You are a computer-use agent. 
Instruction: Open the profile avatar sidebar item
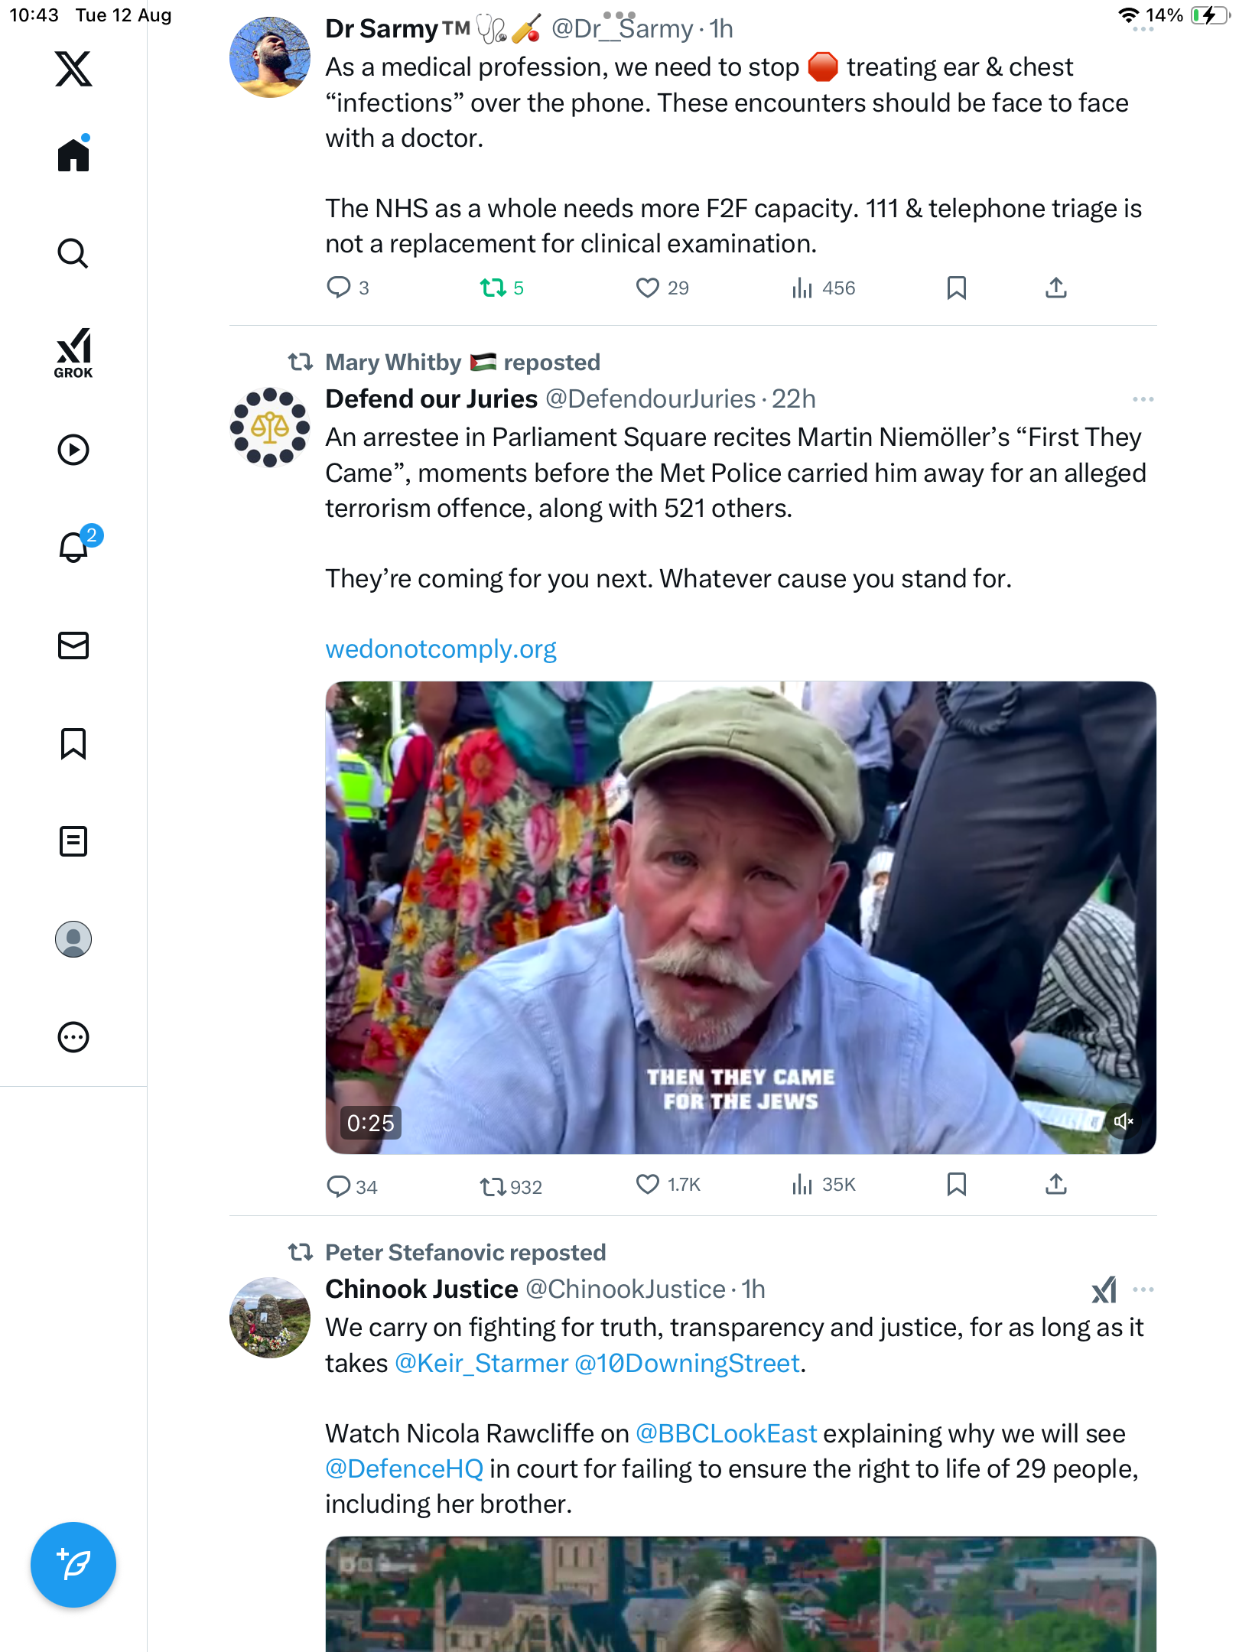click(x=73, y=939)
